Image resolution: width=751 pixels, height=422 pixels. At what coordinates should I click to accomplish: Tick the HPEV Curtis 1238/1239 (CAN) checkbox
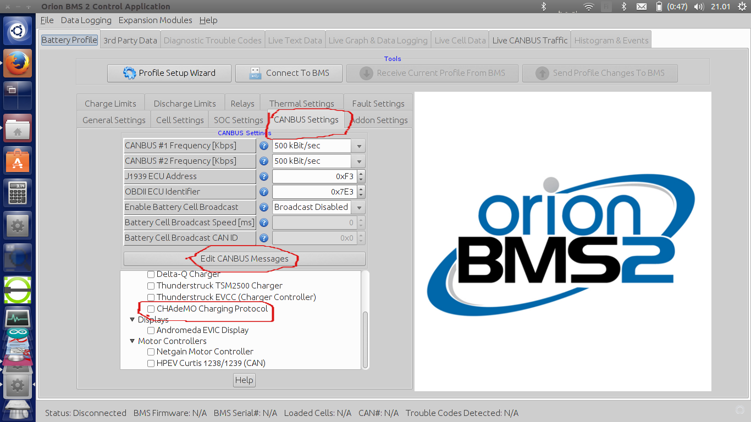[151, 363]
